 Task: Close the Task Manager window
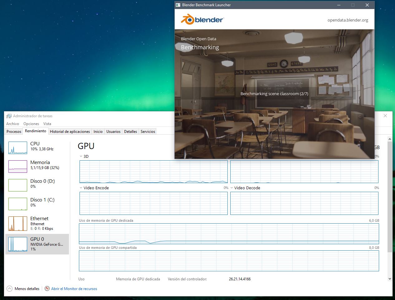point(385,116)
